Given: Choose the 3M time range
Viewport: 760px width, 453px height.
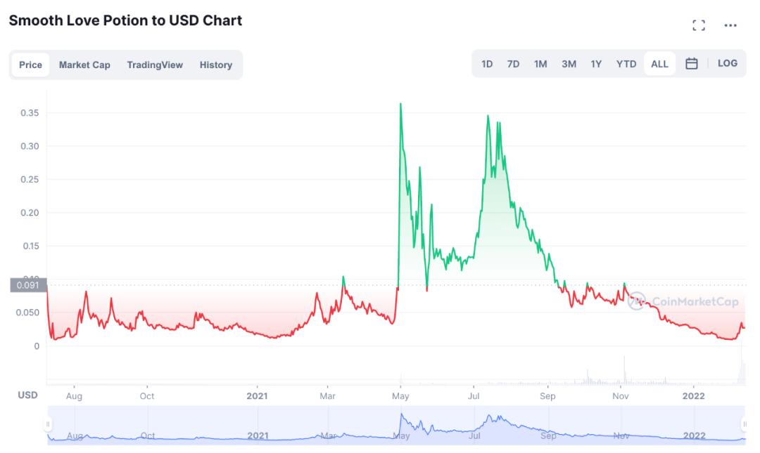Looking at the screenshot, I should click(x=569, y=64).
